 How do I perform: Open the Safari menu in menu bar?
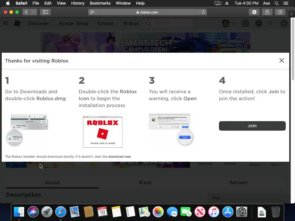click(x=21, y=3)
